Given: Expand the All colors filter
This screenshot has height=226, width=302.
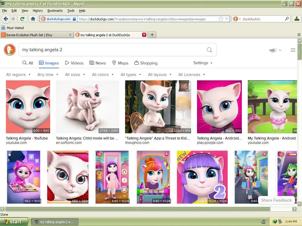Looking at the screenshot, I should pyautogui.click(x=103, y=74).
